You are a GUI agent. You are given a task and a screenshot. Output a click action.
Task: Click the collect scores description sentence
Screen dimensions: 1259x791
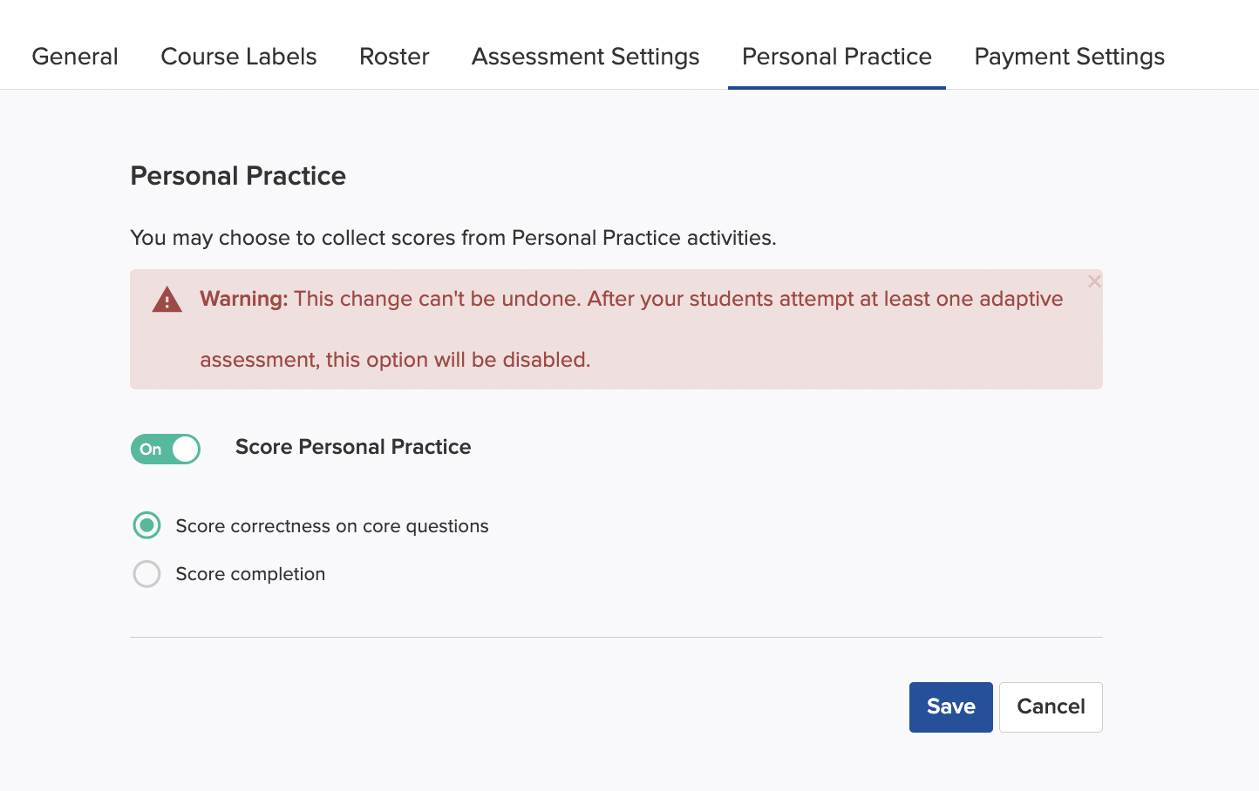[x=453, y=238]
